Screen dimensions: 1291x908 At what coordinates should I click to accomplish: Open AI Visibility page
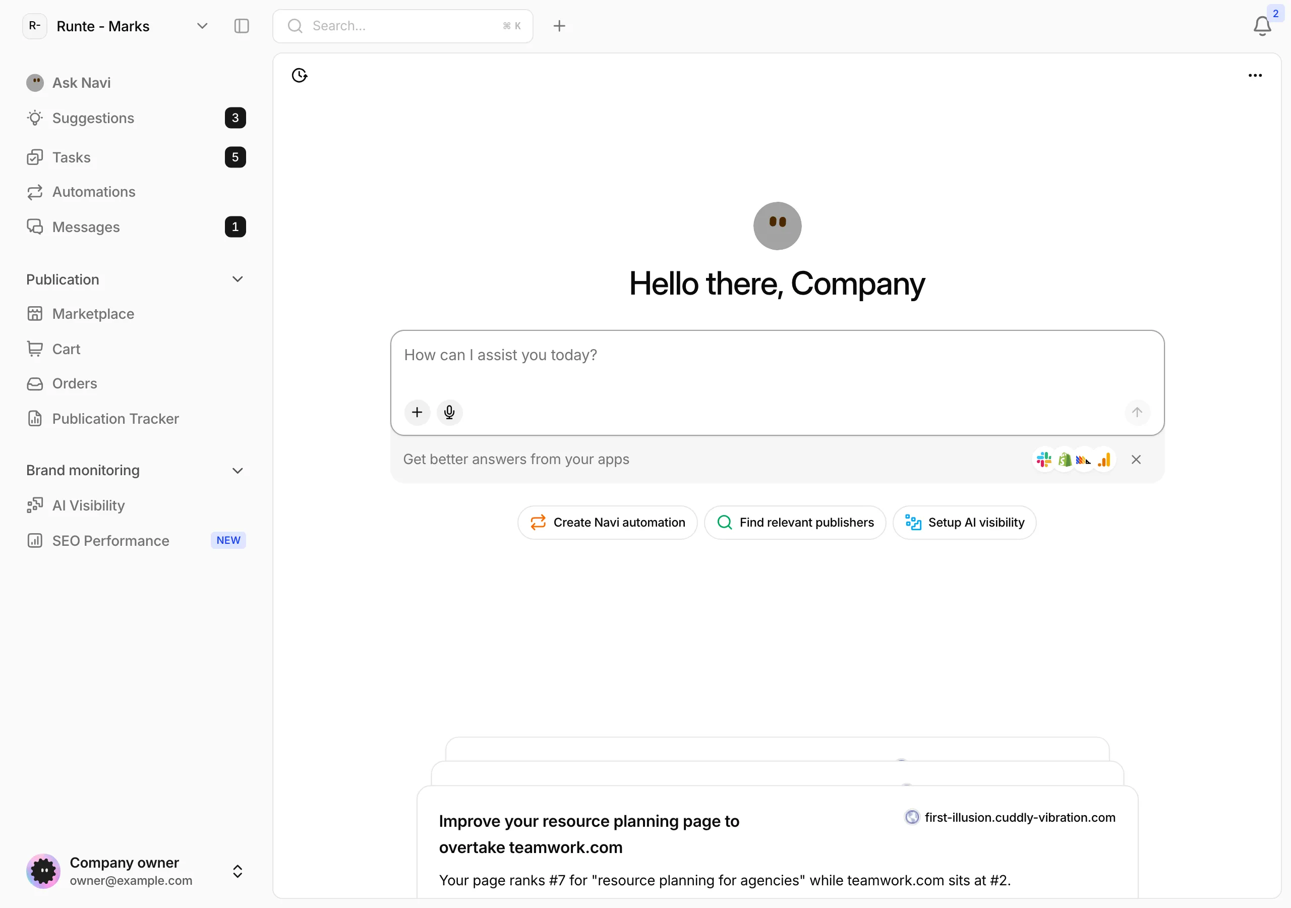[x=136, y=505]
